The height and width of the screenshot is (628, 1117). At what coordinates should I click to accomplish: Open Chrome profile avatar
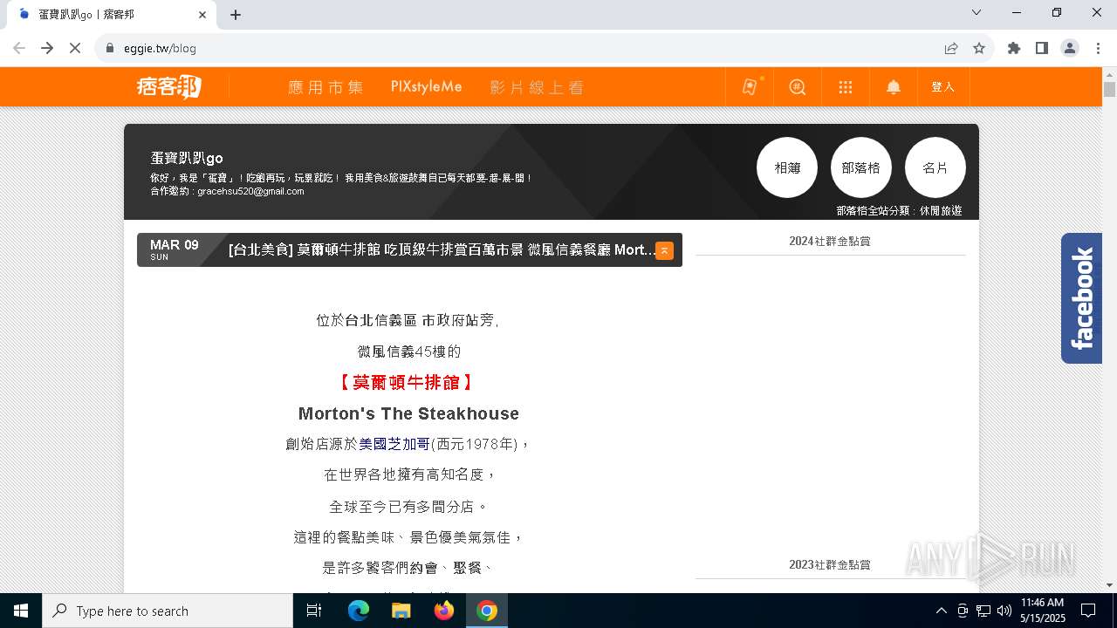coord(1070,48)
